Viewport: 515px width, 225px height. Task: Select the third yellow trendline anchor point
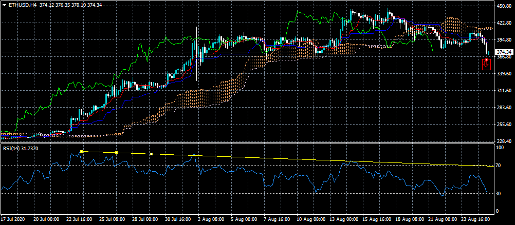pyautogui.click(x=152, y=154)
